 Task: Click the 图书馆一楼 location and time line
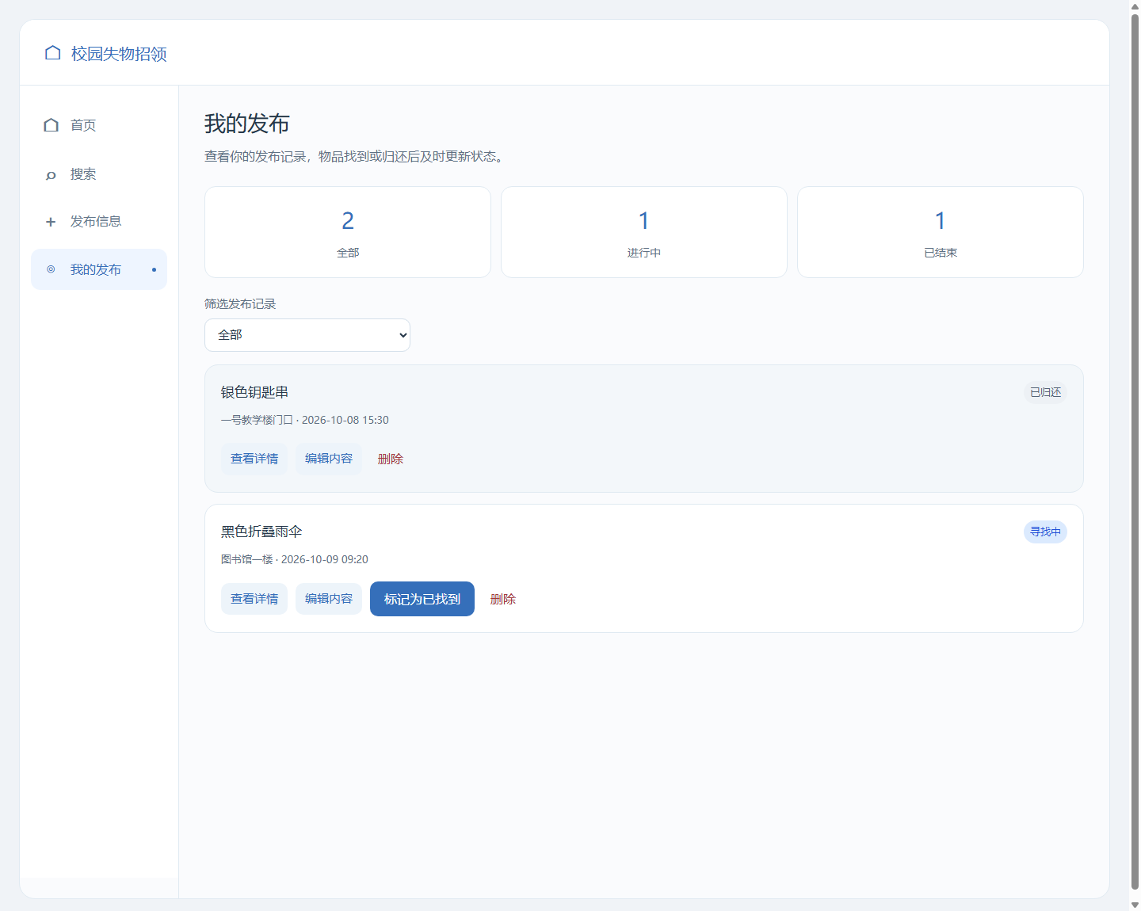[x=295, y=559]
